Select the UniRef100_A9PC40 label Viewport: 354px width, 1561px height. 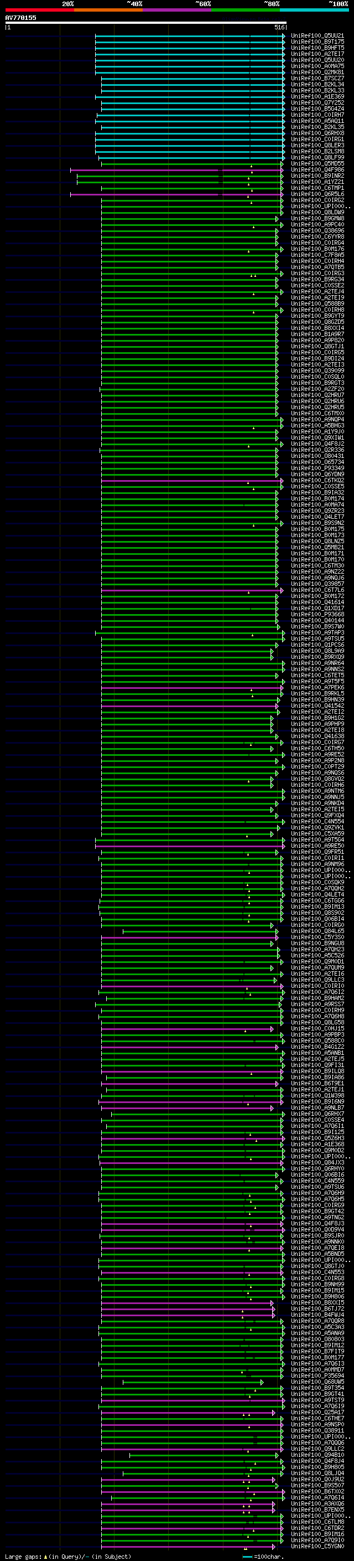tap(317, 224)
